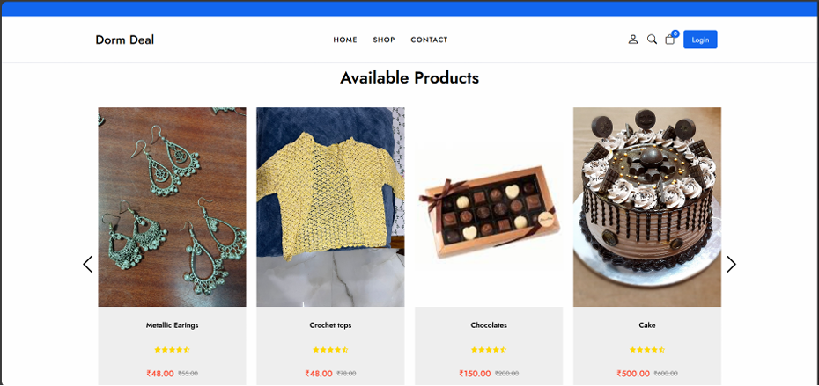Open the Chocolates product title

pyautogui.click(x=489, y=325)
